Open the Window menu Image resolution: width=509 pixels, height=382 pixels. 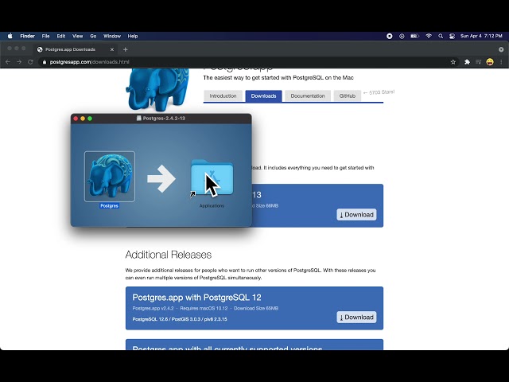112,36
